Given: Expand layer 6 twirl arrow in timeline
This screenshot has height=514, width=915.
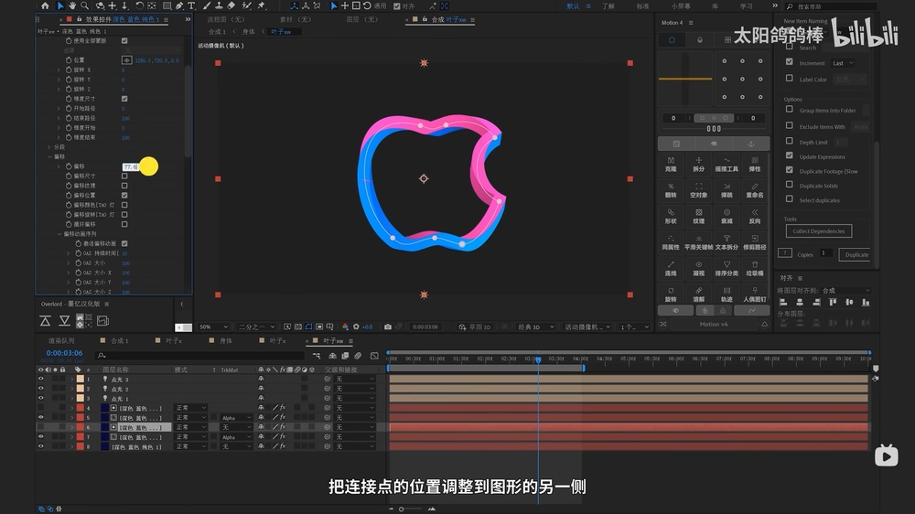Looking at the screenshot, I should click(72, 427).
